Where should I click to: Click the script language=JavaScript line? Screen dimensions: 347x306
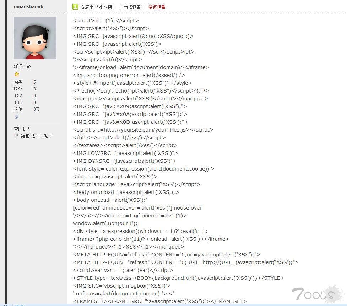(136, 184)
